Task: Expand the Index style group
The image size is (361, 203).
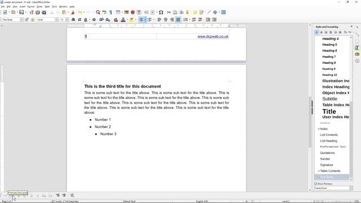Action: click(319, 129)
